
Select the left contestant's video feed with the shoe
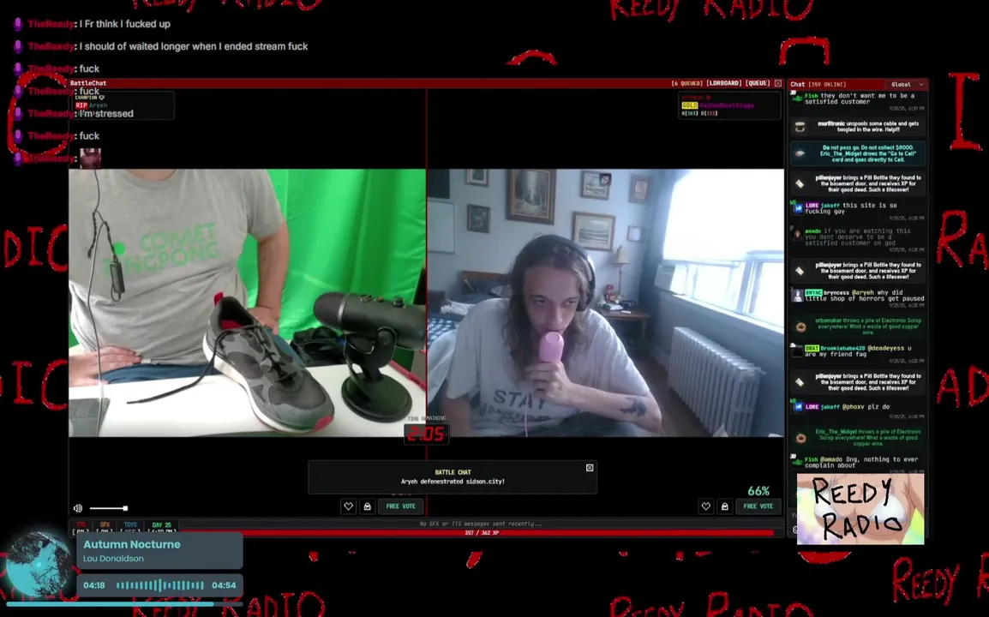pyautogui.click(x=247, y=303)
